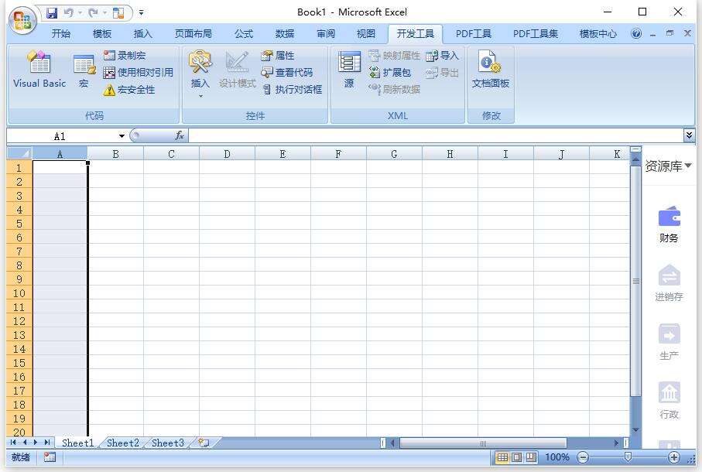Click 执行对话框 run dialog

pyautogui.click(x=292, y=90)
